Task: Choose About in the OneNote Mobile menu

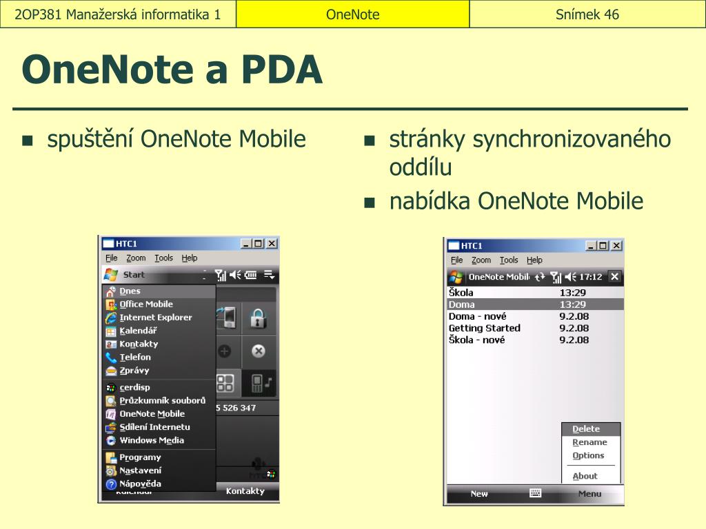Action: coord(591,476)
